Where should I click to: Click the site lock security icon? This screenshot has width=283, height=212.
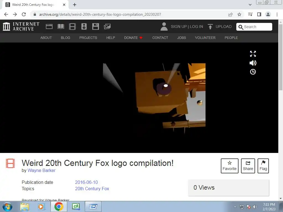[x=35, y=14]
